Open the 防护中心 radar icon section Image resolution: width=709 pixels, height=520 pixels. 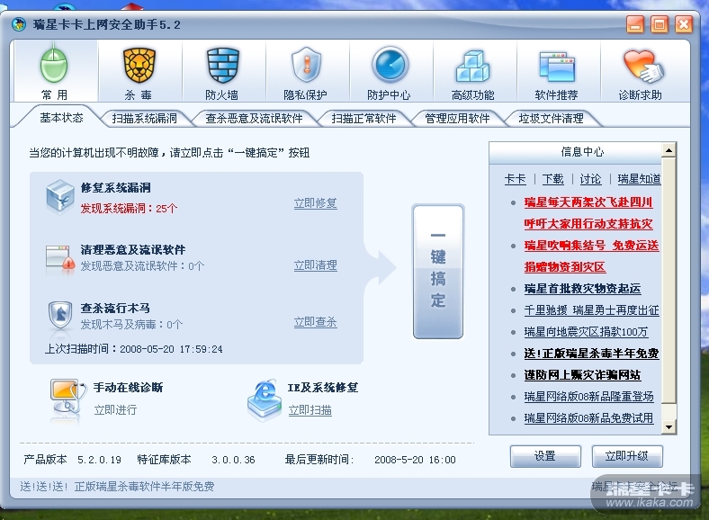390,70
